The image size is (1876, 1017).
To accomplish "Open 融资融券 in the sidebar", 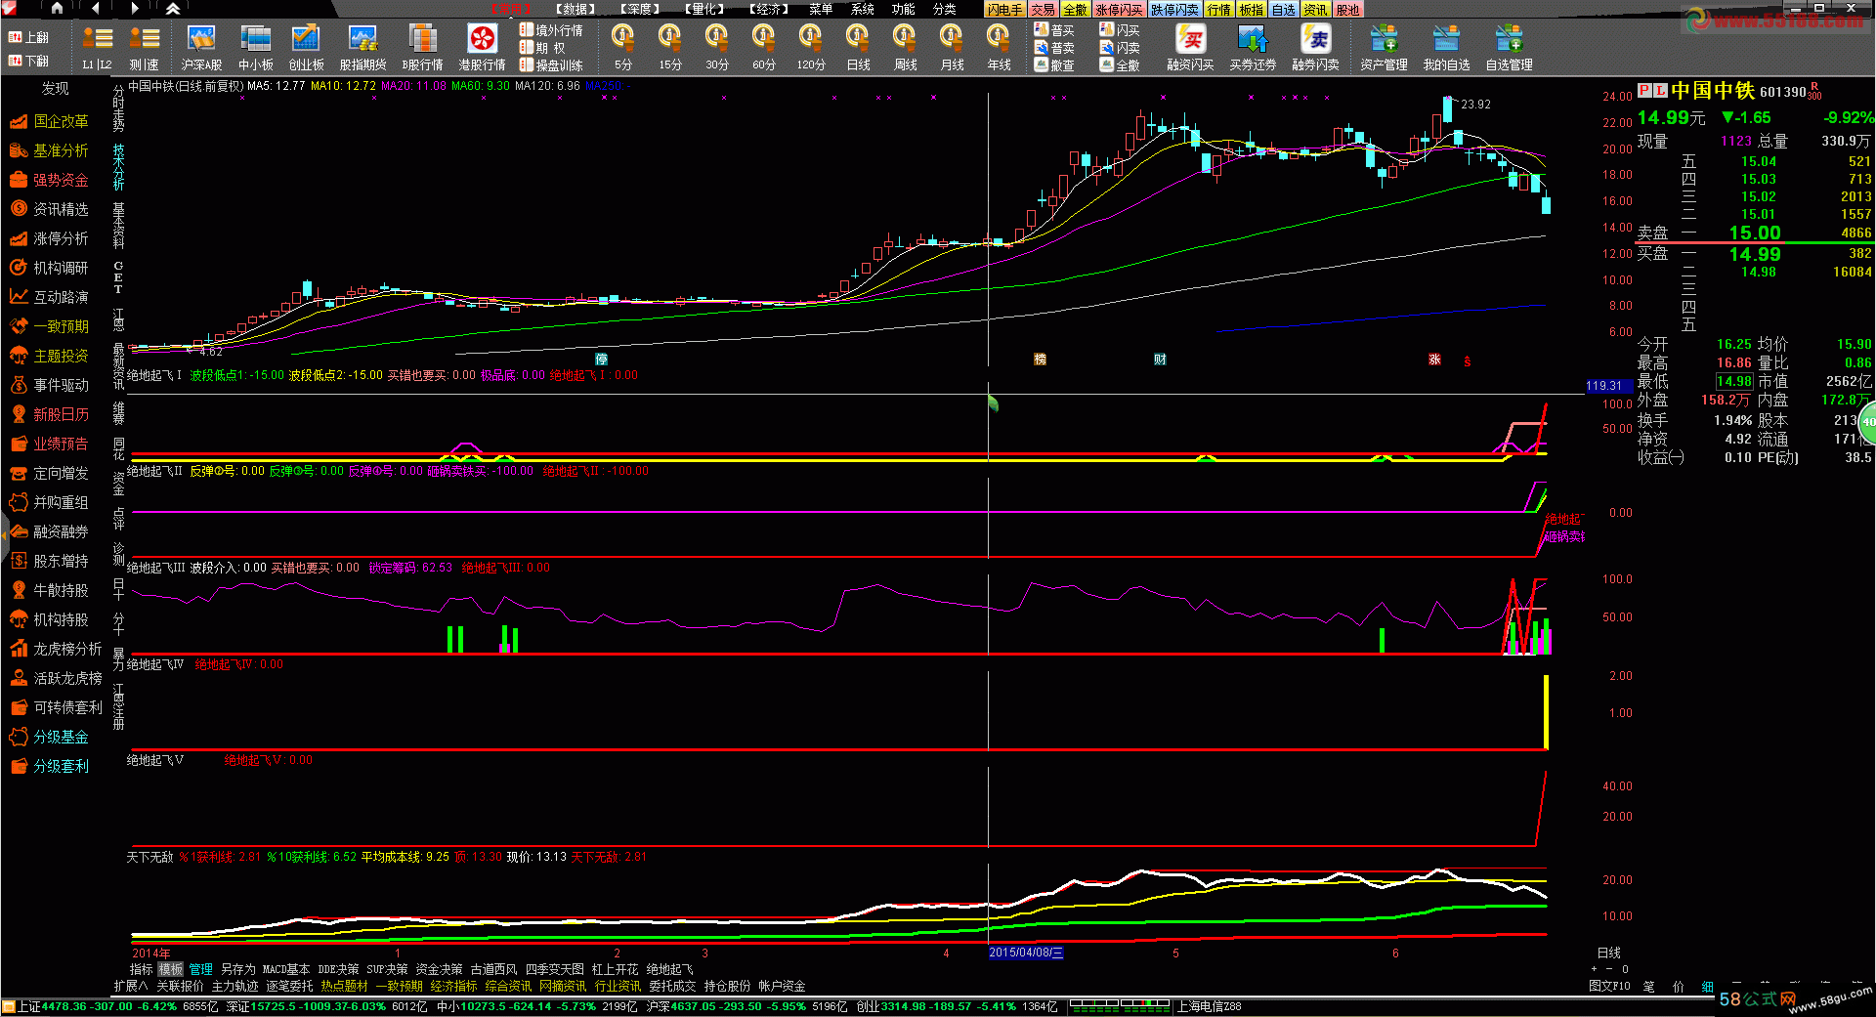I will click(x=49, y=531).
